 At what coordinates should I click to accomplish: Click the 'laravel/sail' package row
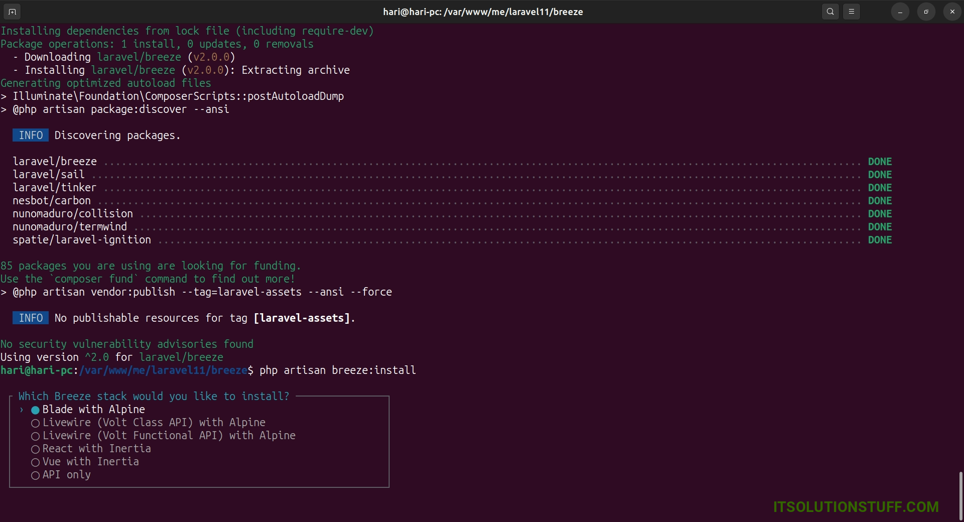[452, 175]
